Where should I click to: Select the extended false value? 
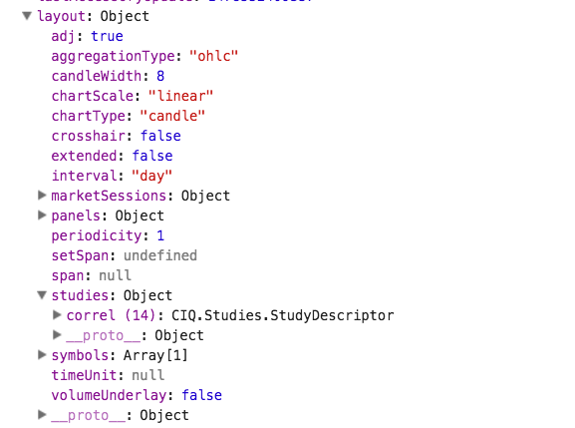[x=152, y=156]
